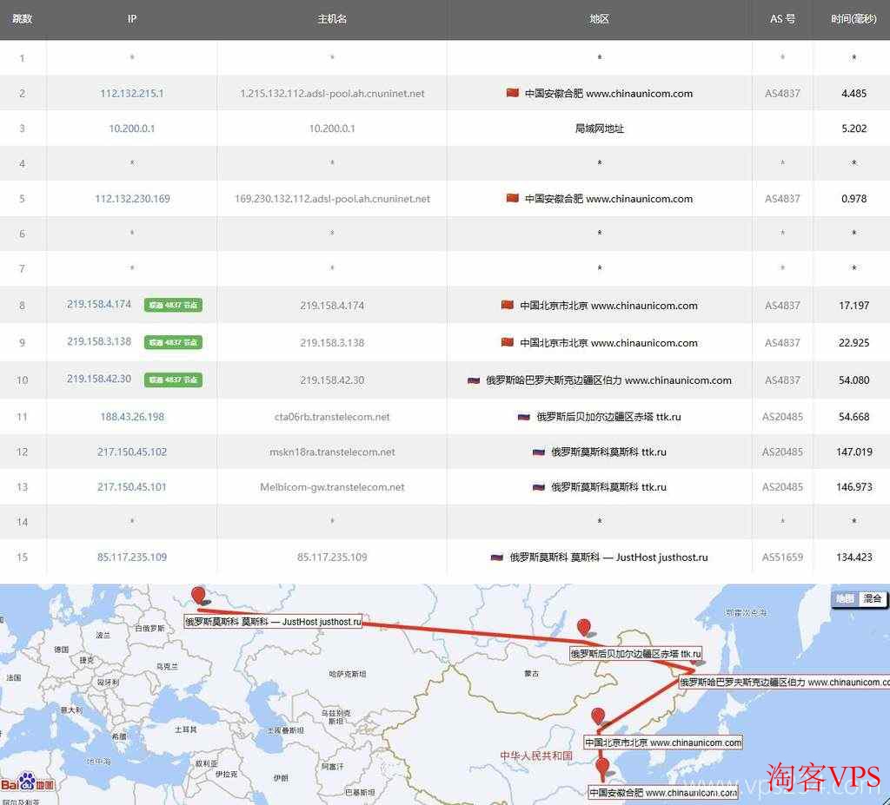
Task: Click AS51659 in hop 15 row
Action: (782, 558)
